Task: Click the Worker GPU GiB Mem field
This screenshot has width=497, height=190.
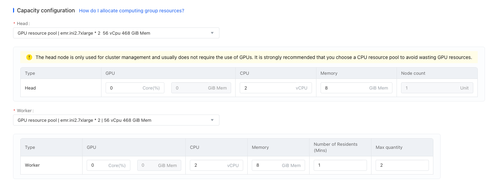Action: pyautogui.click(x=159, y=165)
